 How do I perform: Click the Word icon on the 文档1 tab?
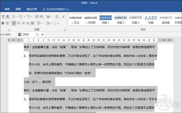(20, 34)
